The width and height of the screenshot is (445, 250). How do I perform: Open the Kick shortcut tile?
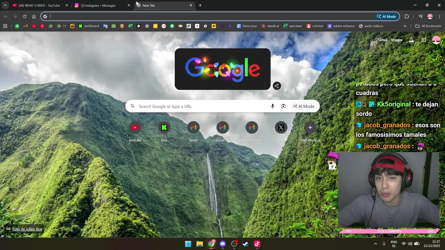click(164, 132)
